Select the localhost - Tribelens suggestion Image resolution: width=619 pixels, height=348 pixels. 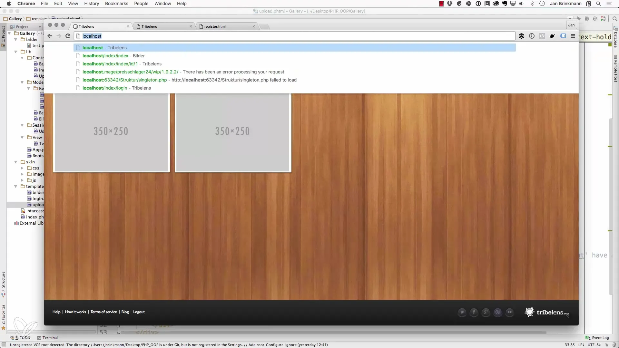(295, 48)
